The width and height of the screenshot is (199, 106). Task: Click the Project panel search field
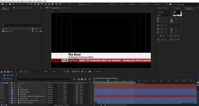[x=21, y=25]
